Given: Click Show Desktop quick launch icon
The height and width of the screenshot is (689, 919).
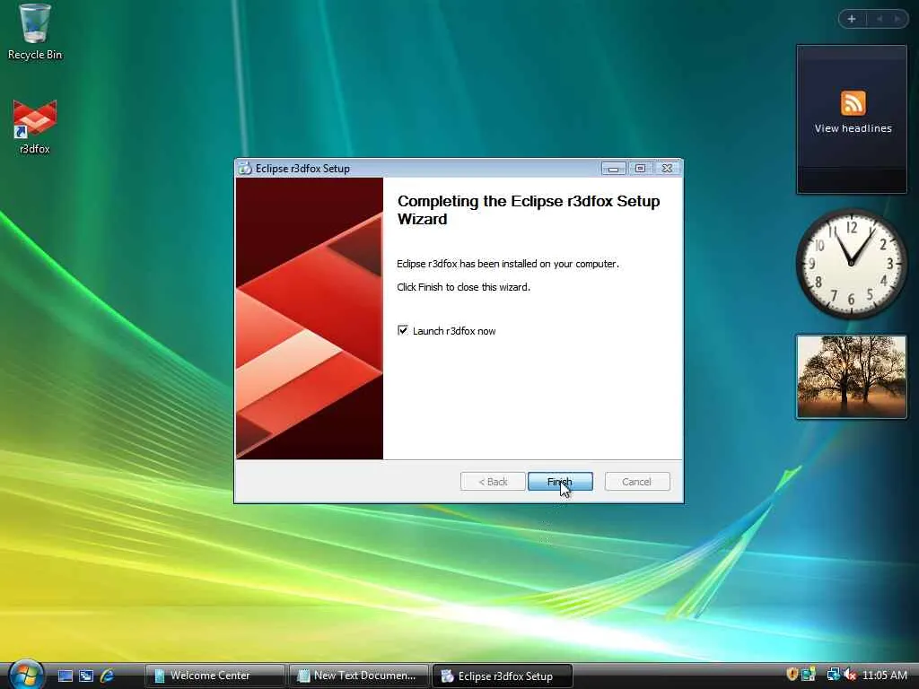Looking at the screenshot, I should tap(65, 676).
